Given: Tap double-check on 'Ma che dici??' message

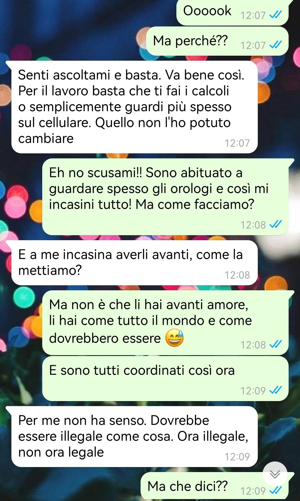Looking at the screenshot, I should coord(276,490).
